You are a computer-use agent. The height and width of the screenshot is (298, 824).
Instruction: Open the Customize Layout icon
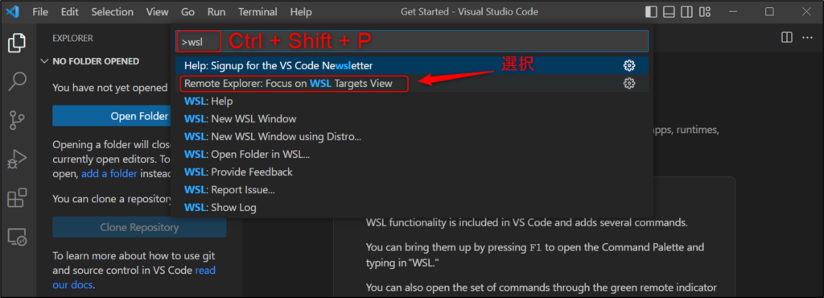pos(705,11)
